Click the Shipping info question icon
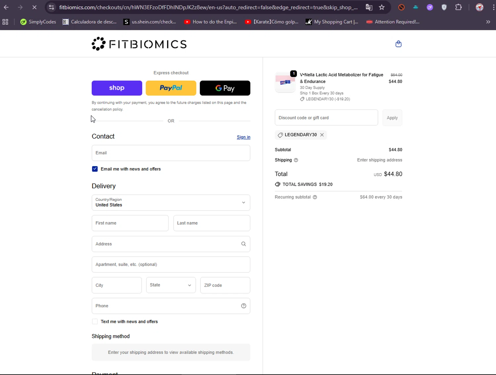The width and height of the screenshot is (496, 375). [296, 160]
